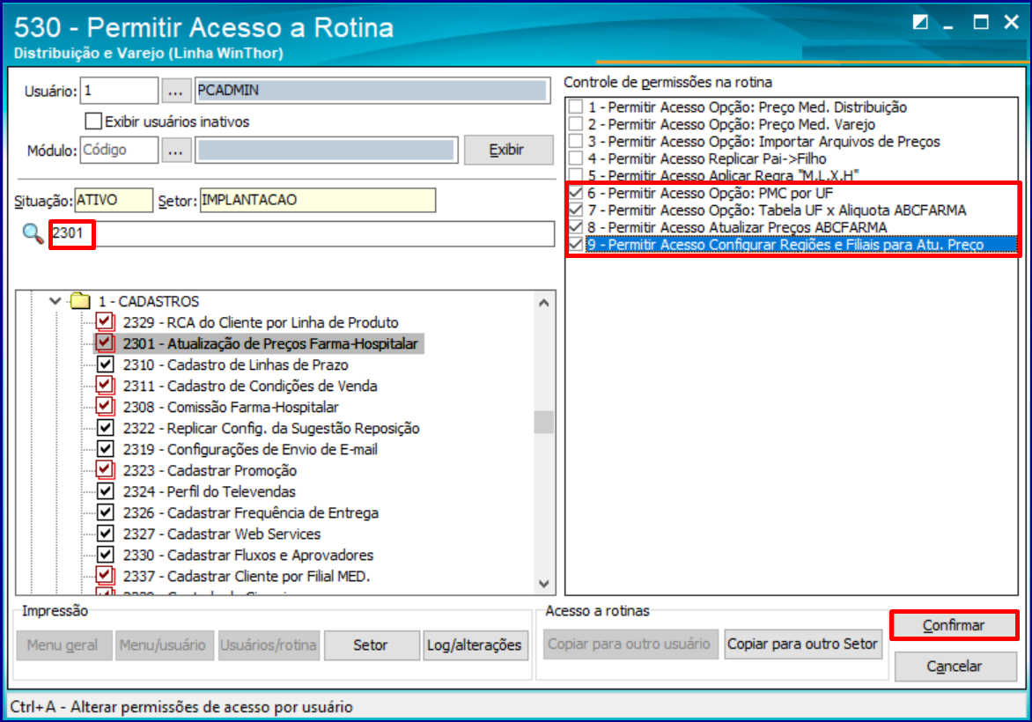The image size is (1032, 722).
Task: Click the Situação field showing ATIVO
Action: (114, 200)
